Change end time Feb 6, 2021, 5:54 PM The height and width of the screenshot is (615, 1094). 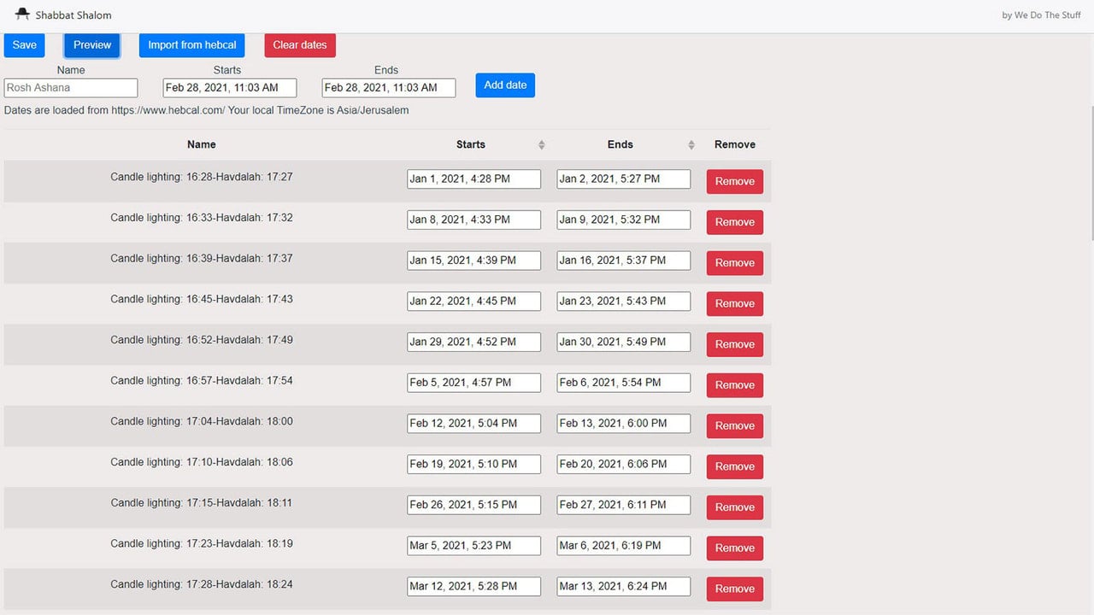[x=623, y=383]
